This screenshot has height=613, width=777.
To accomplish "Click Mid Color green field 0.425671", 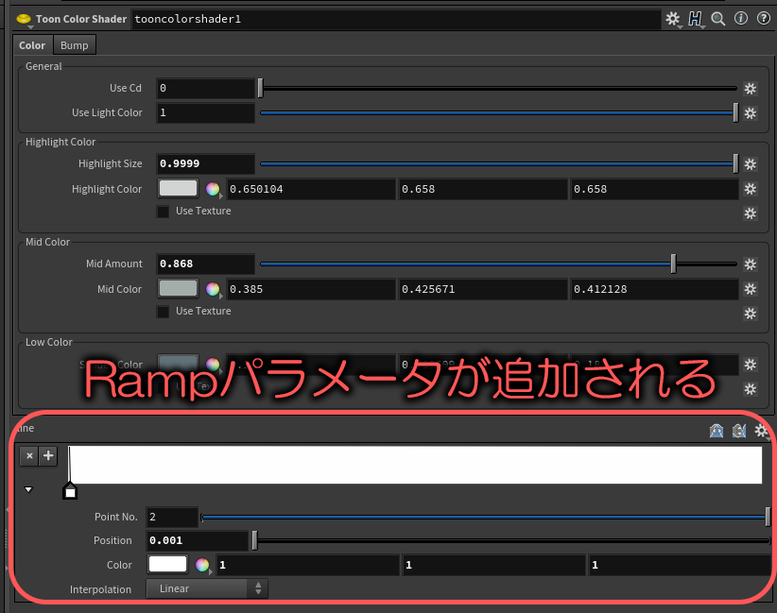I will pos(483,289).
